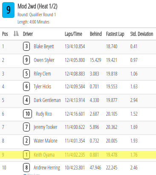
Task: Click the Laps/Time column header
Action: click(73, 34)
